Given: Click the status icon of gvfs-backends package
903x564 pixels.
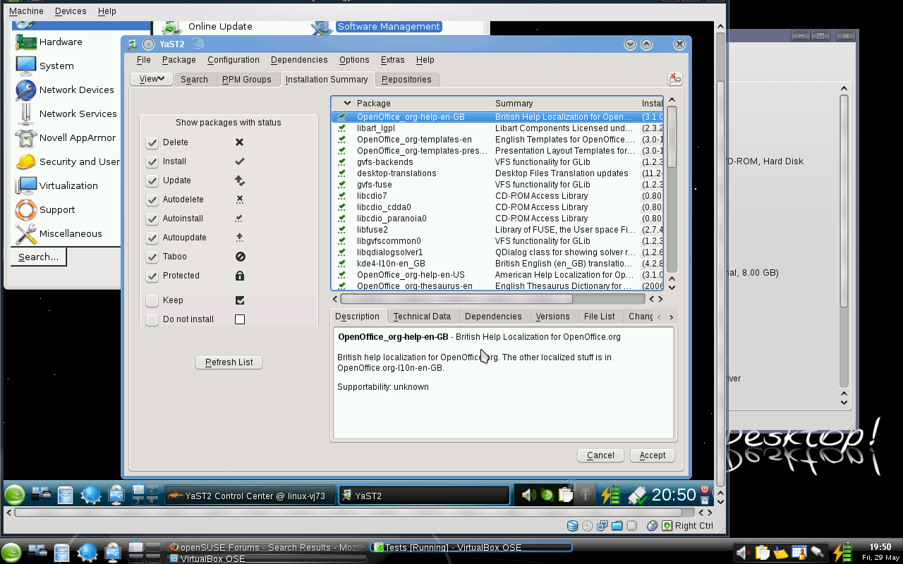Looking at the screenshot, I should click(x=342, y=162).
